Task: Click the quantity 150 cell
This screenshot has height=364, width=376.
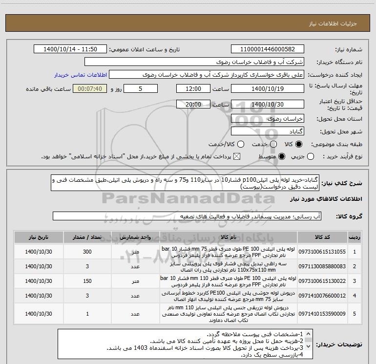Action: pos(87,281)
